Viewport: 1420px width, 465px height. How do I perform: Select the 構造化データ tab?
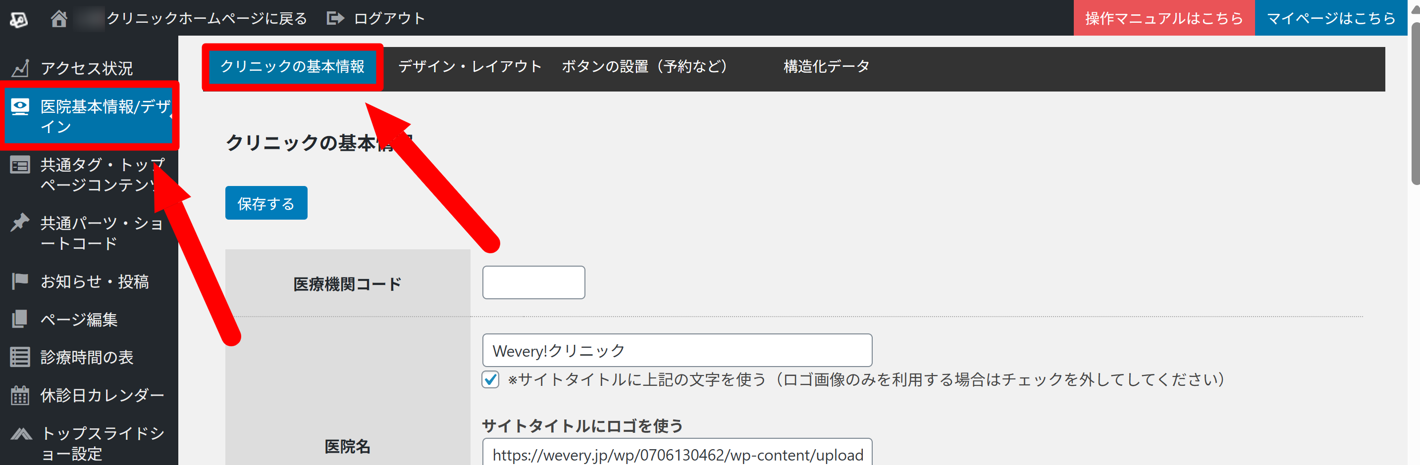tap(826, 67)
